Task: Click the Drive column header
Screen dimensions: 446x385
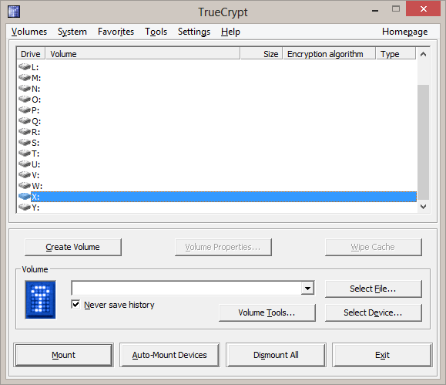Action: coord(31,54)
